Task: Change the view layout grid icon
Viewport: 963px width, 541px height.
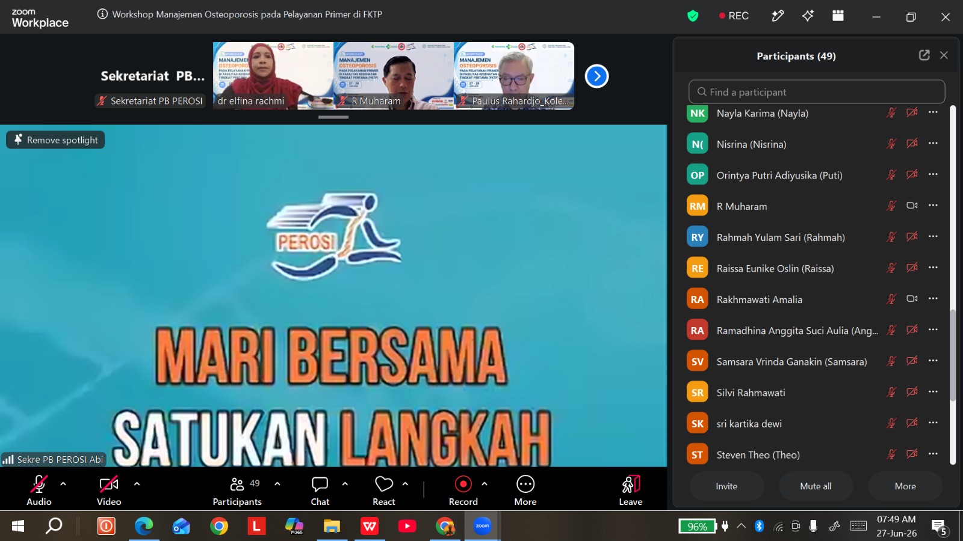Action: pyautogui.click(x=838, y=16)
